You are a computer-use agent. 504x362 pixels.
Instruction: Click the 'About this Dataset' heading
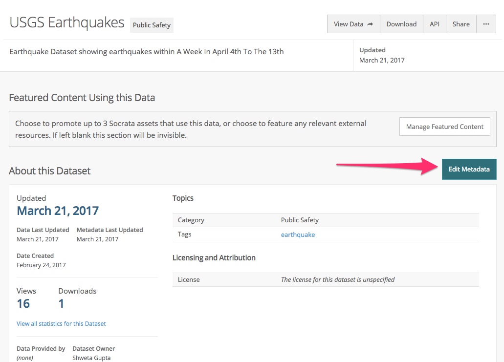point(50,171)
